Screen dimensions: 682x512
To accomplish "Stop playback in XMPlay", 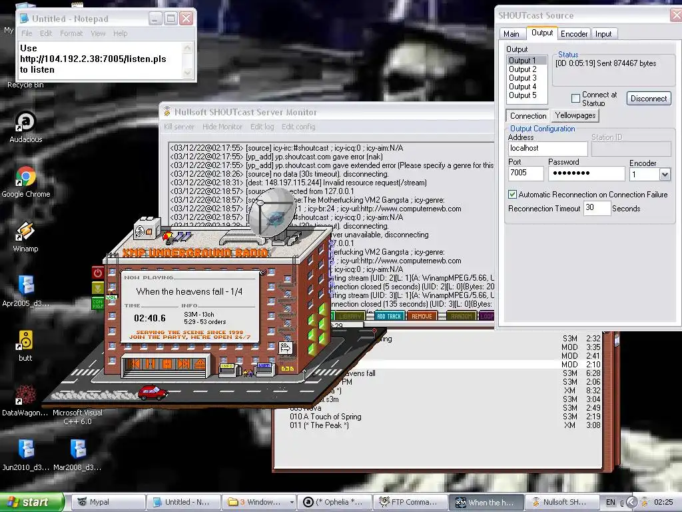I will [167, 363].
